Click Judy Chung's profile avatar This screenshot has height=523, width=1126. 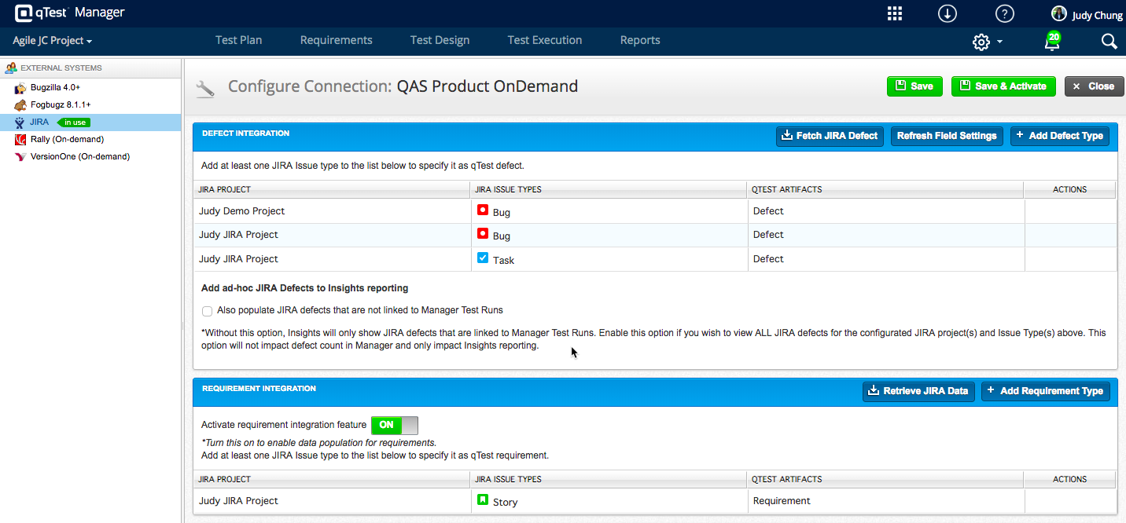(1059, 14)
